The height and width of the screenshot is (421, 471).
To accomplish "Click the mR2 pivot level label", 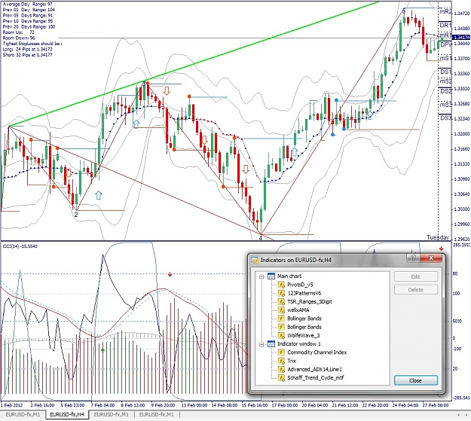I will (445, 12).
